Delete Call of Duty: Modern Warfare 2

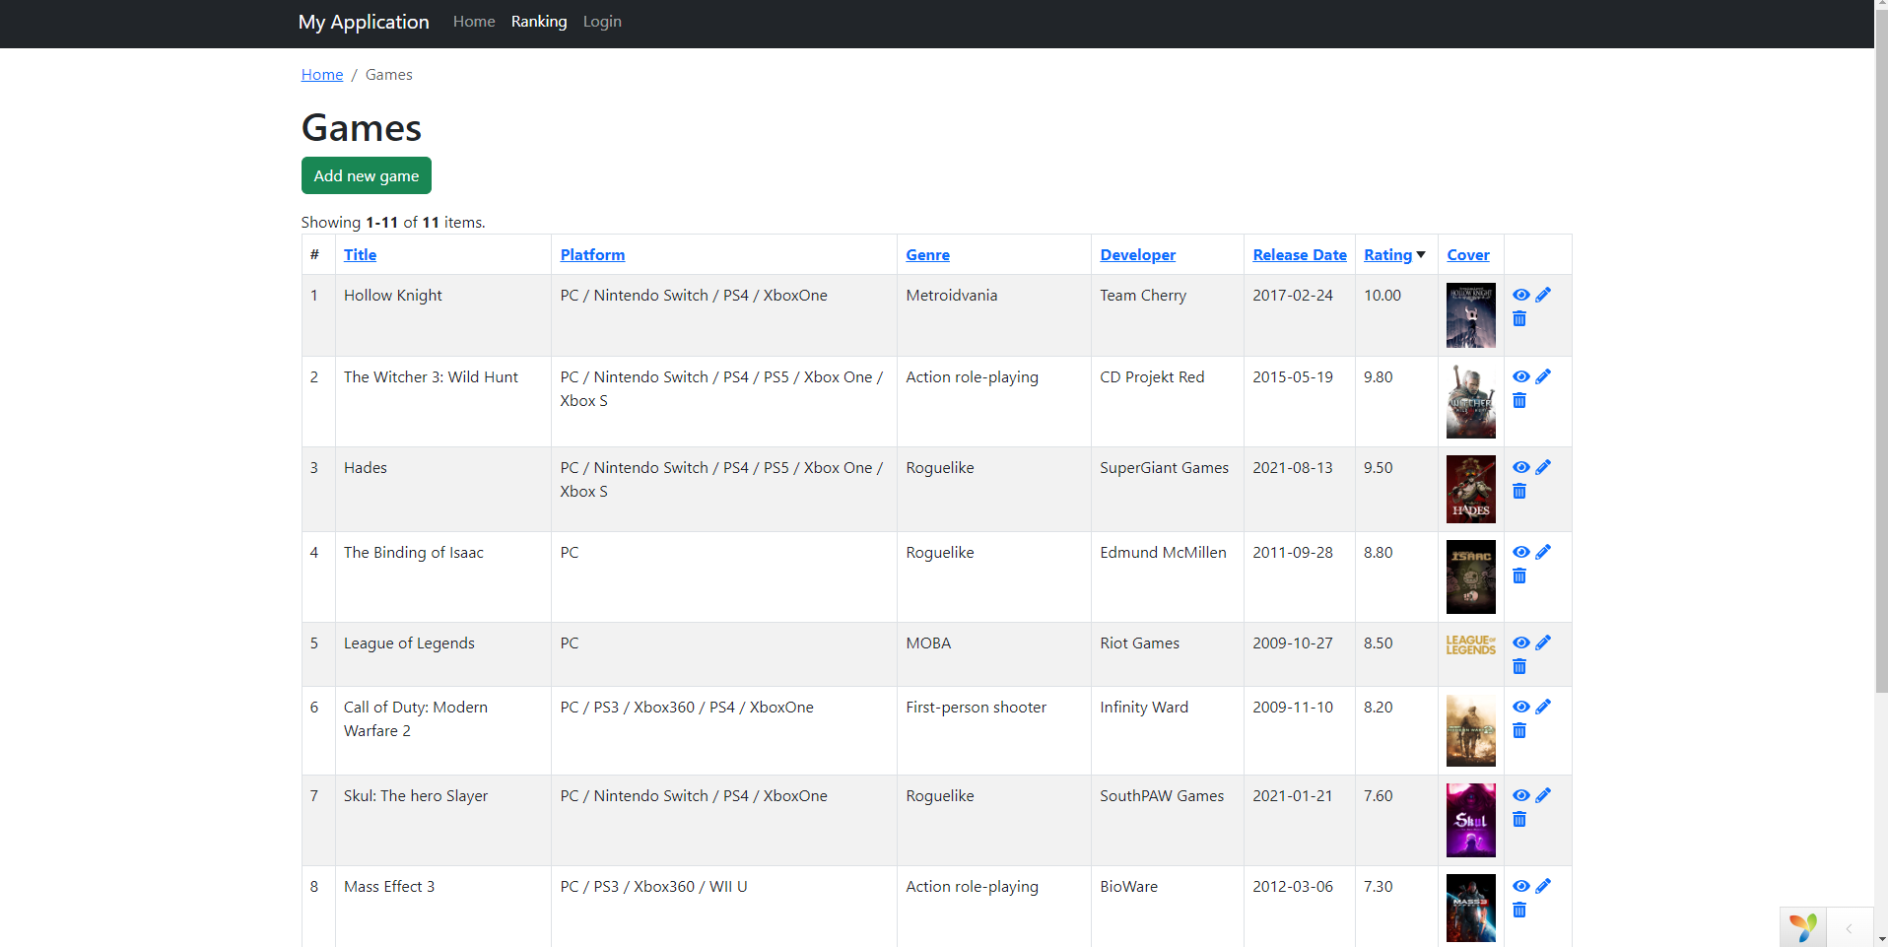pyautogui.click(x=1519, y=730)
